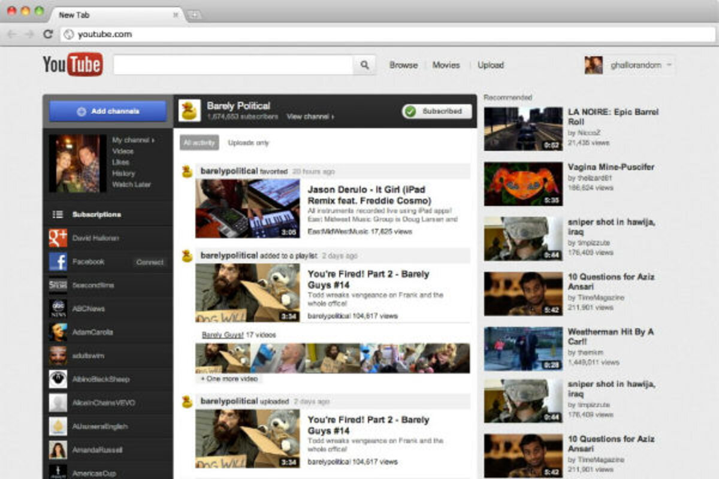Viewport: 719px width, 479px height.
Task: Click the Google+ icon beside David Halloran
Action: [x=58, y=238]
